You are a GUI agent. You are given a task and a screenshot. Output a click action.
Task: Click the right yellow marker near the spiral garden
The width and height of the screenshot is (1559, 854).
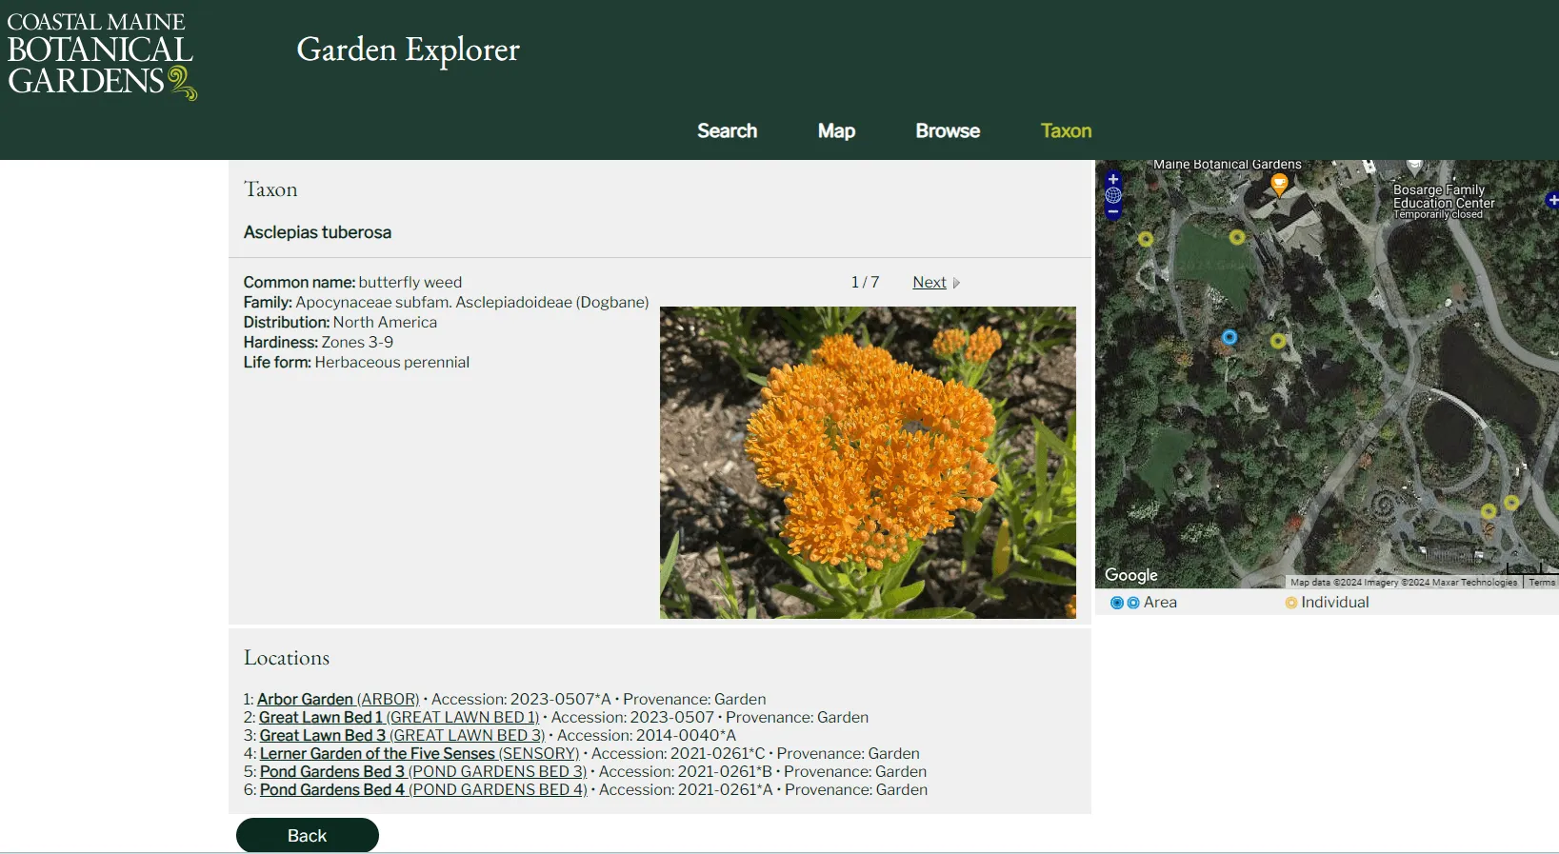pyautogui.click(x=1511, y=502)
